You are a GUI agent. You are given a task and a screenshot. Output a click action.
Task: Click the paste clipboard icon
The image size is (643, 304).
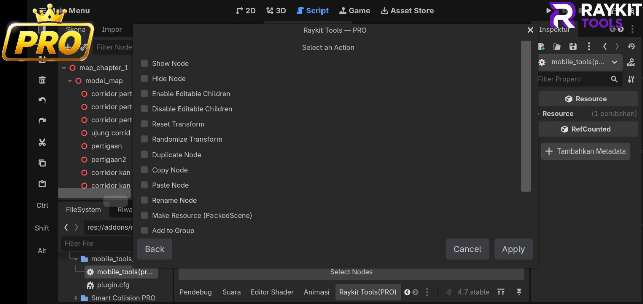[42, 184]
